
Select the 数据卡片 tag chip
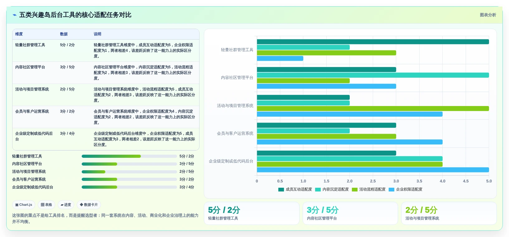pos(89,205)
